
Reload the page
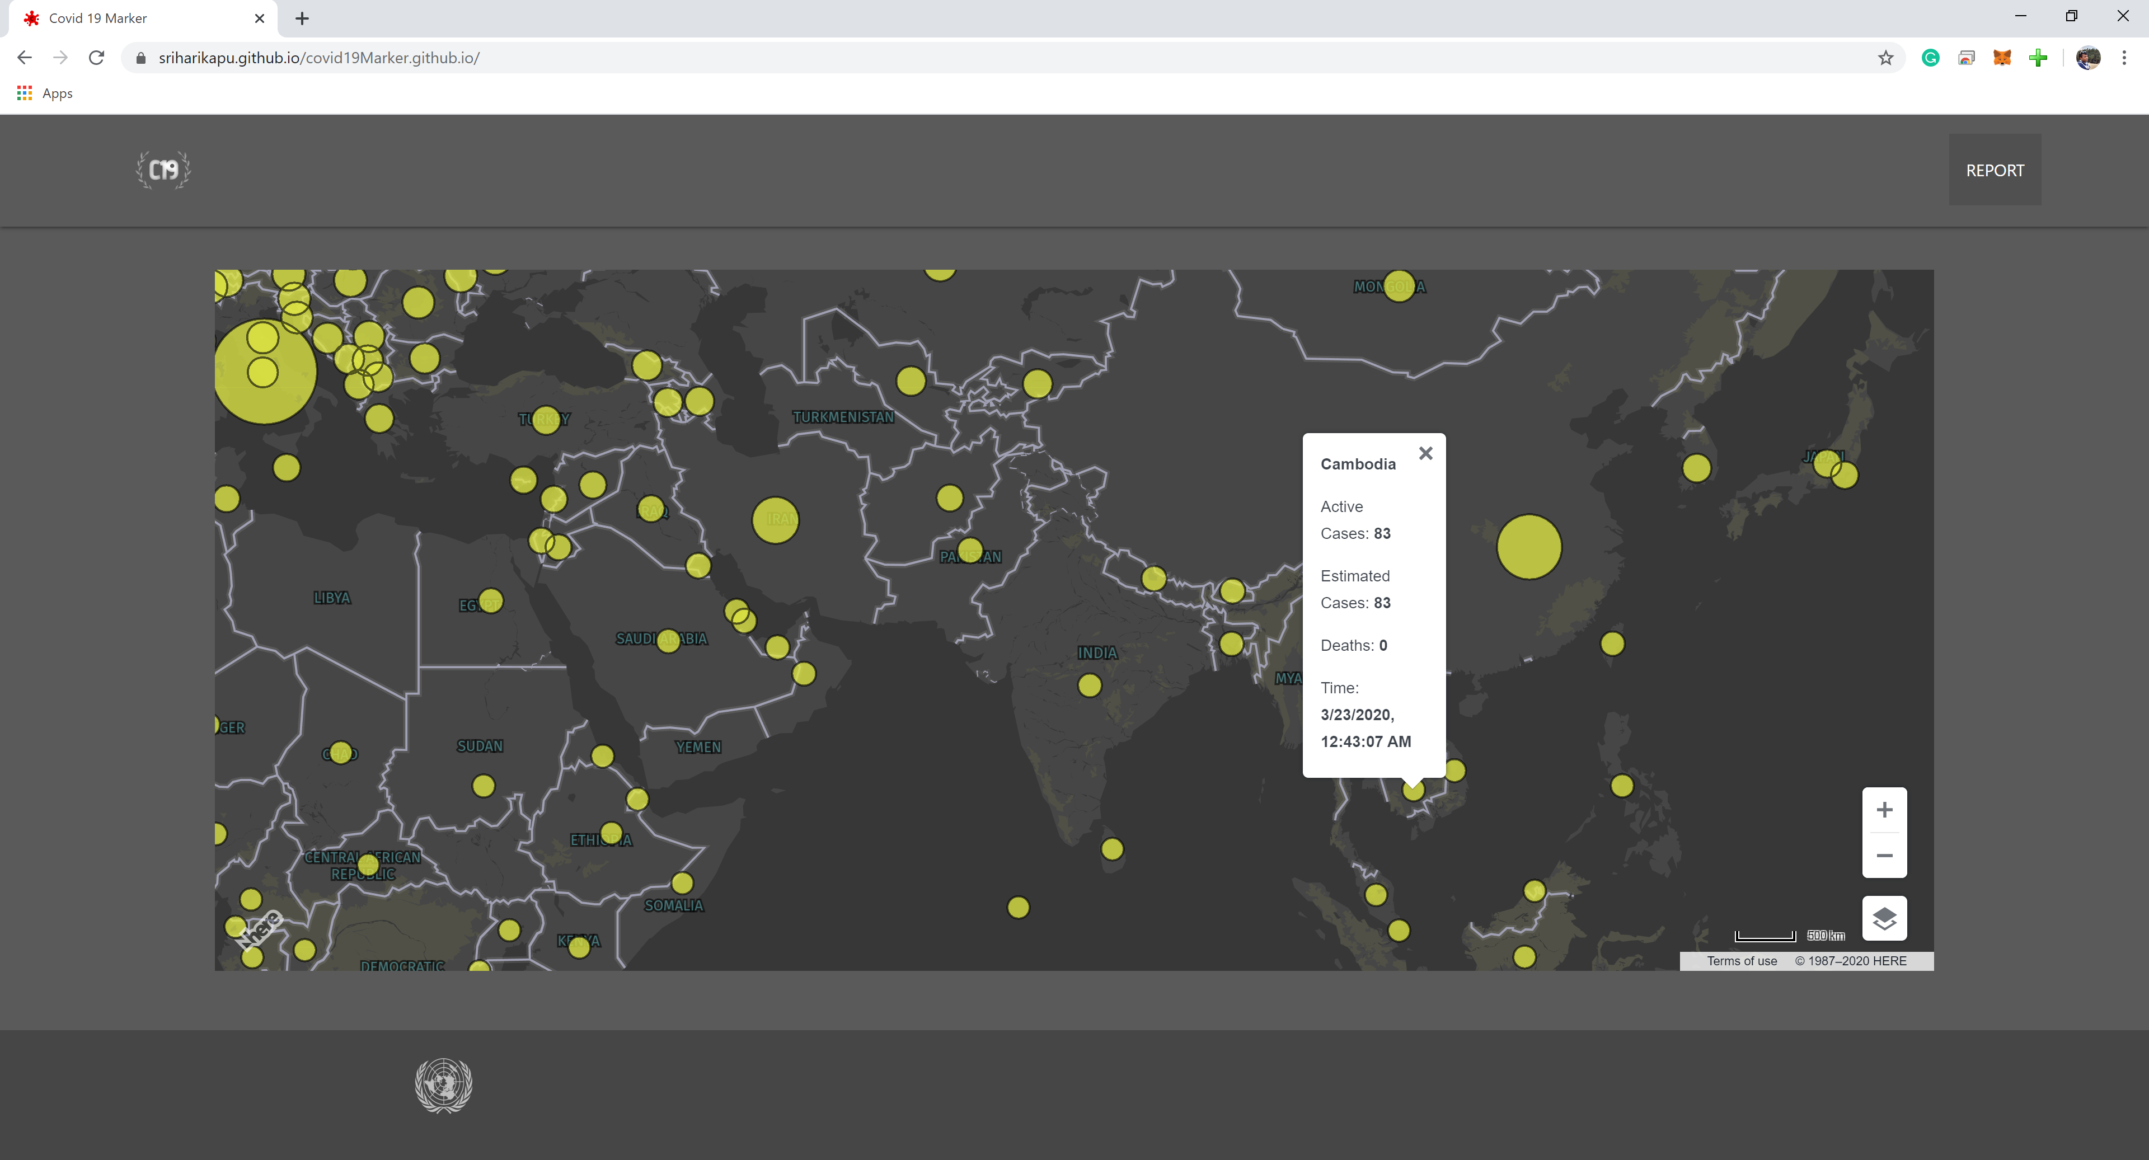point(97,58)
